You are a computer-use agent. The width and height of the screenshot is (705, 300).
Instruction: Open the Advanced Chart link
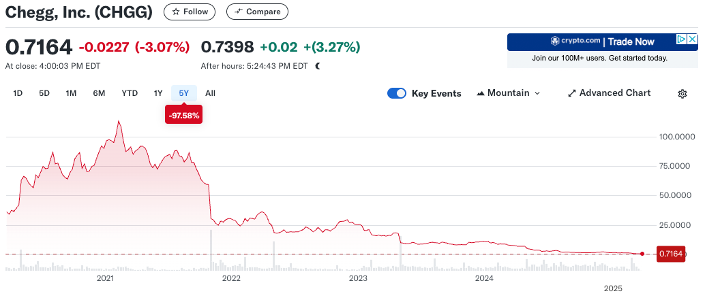pos(610,93)
